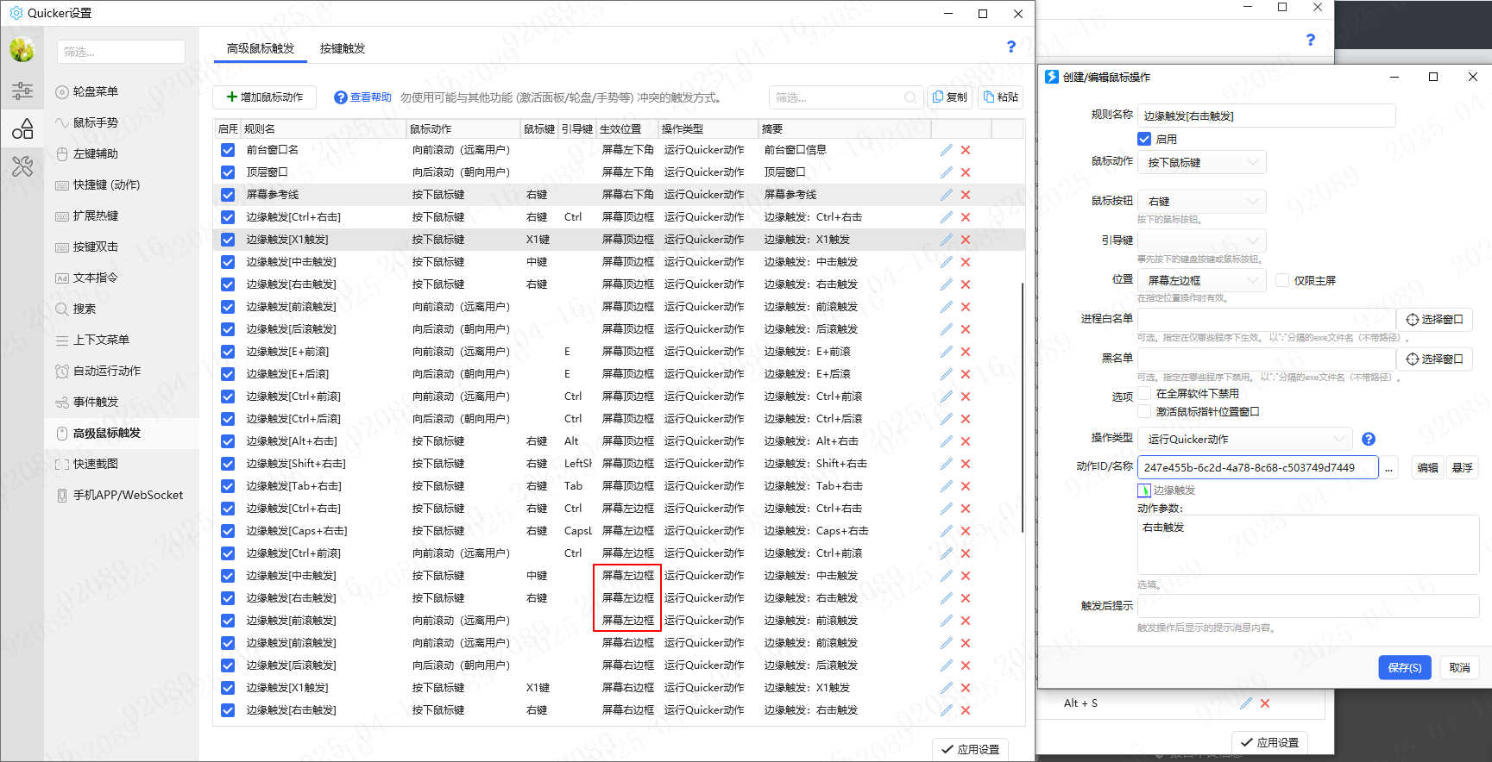Viewport: 1492px width, 762px height.
Task: Open the sliders settings category icon
Action: click(x=22, y=91)
